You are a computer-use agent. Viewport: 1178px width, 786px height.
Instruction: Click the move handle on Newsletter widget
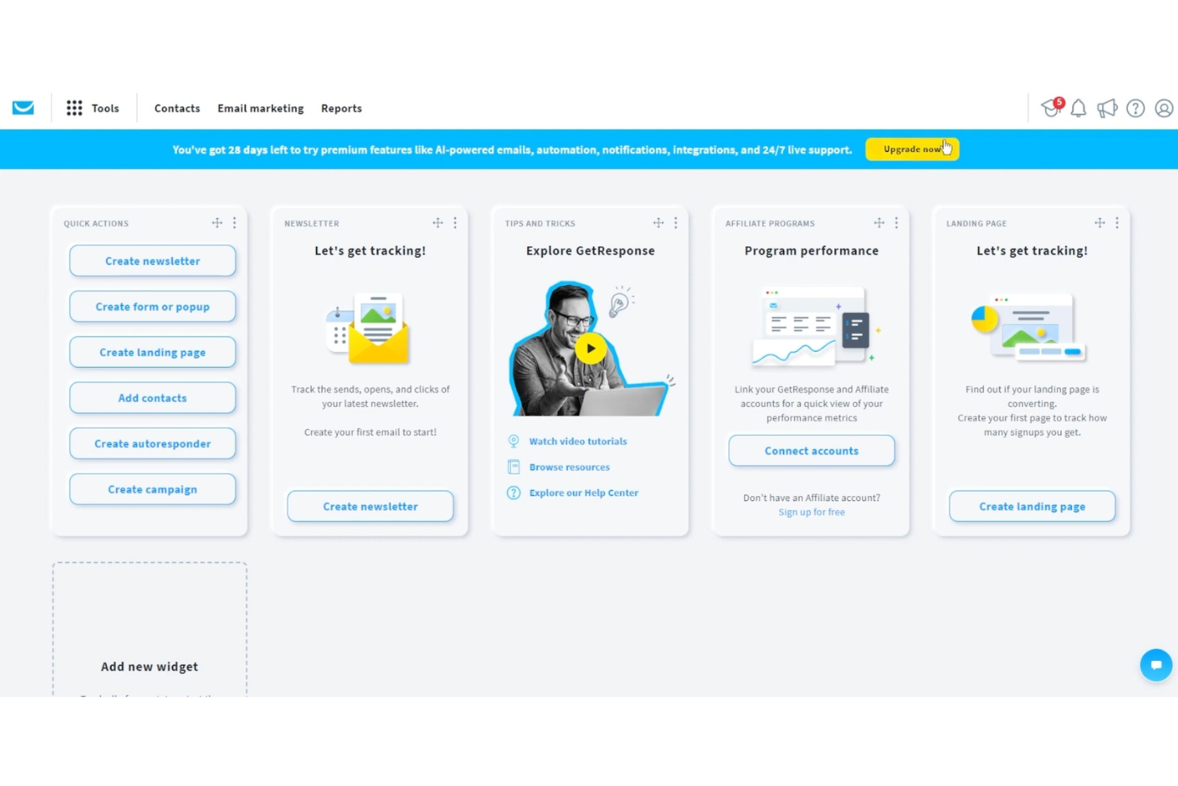[438, 223]
